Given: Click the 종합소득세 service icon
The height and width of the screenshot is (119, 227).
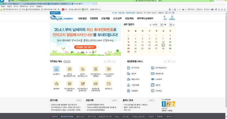Looking at the screenshot, I should (x=128, y=79).
